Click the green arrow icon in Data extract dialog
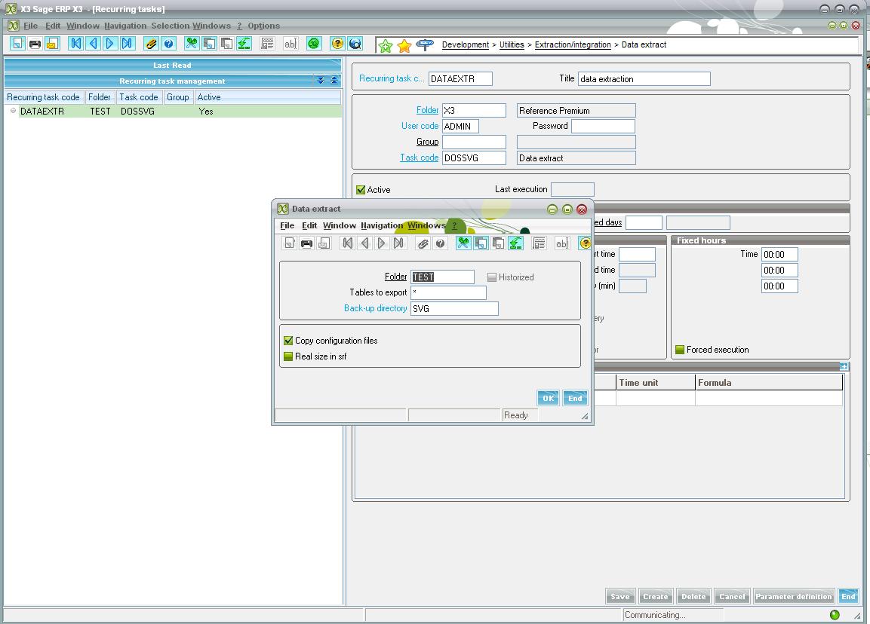 pos(516,243)
